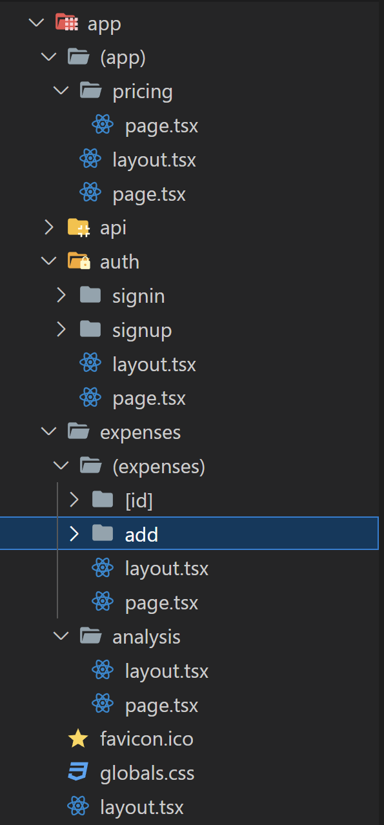Click the React icon of page.tsx in (expenses)
The height and width of the screenshot is (825, 384).
[103, 602]
